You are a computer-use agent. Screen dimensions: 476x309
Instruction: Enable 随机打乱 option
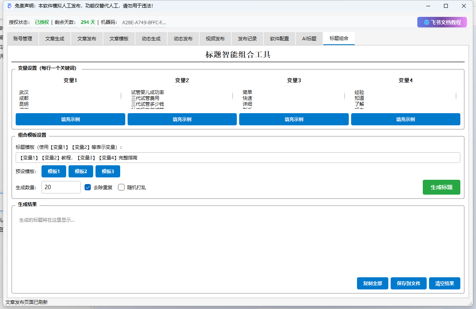click(x=121, y=187)
